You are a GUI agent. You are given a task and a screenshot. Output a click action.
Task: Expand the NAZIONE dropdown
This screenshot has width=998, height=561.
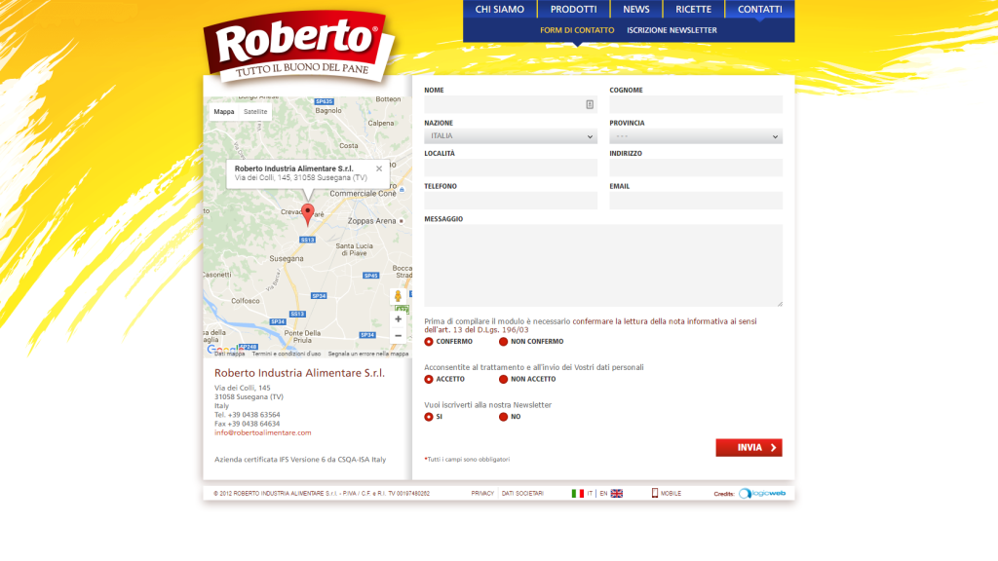coord(511,136)
